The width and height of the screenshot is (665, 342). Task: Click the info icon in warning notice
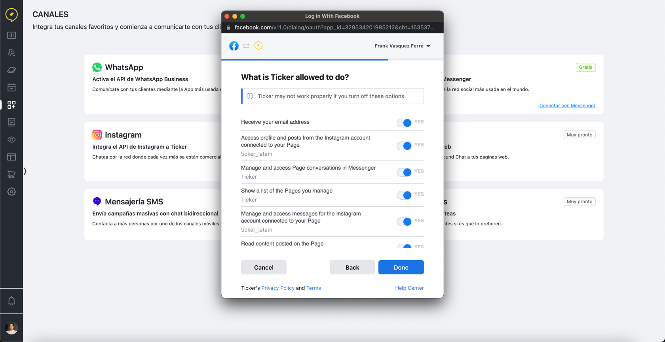click(250, 96)
